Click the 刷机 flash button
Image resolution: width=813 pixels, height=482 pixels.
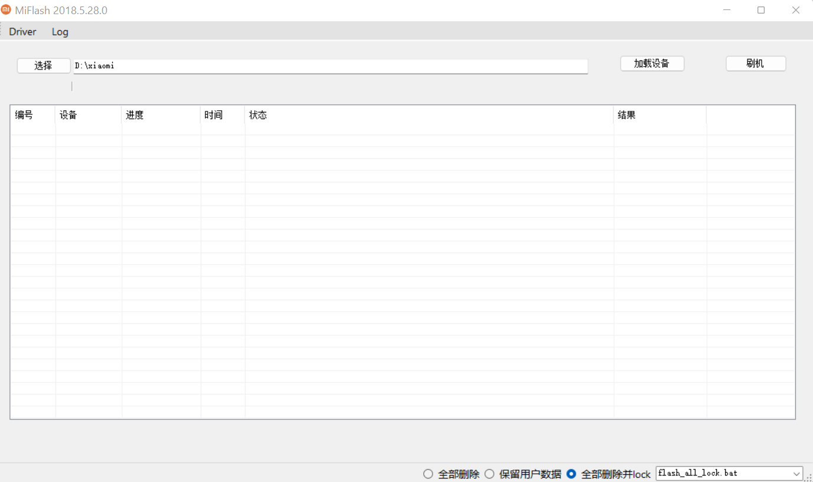point(756,64)
